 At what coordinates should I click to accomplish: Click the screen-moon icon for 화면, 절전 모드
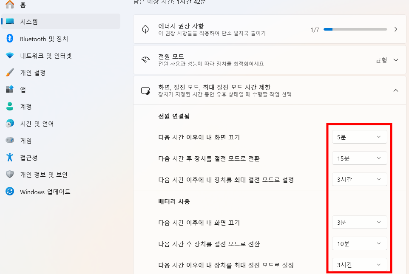click(145, 91)
